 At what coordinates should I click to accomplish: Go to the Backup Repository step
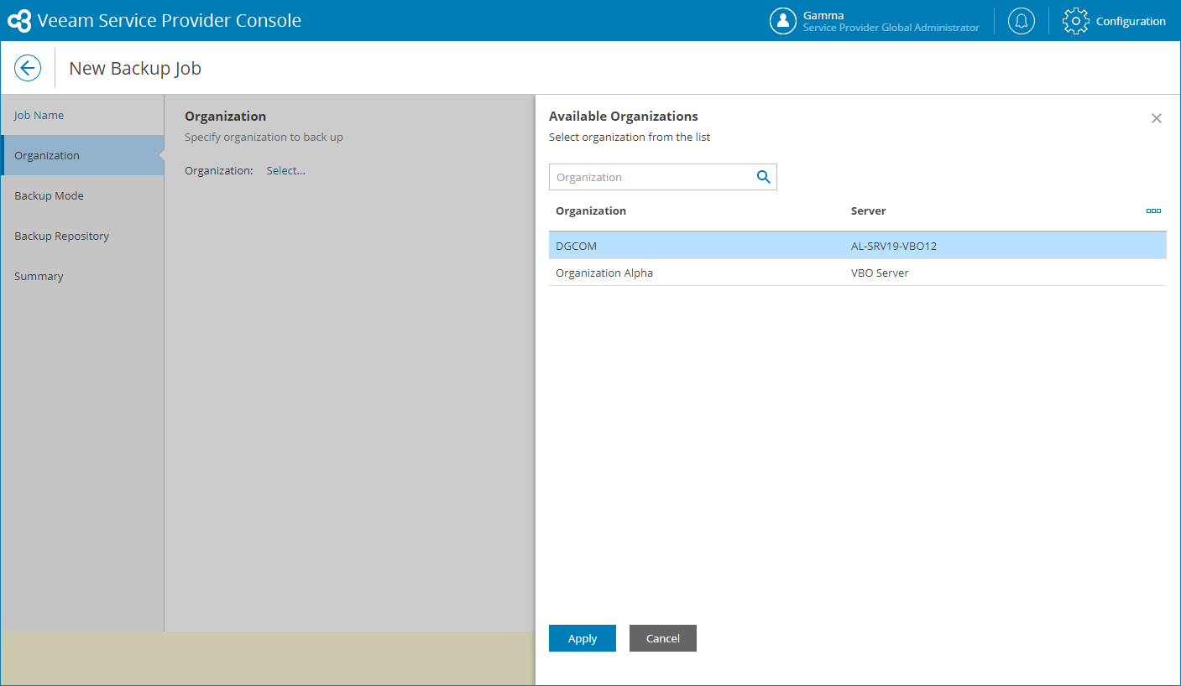(x=82, y=236)
